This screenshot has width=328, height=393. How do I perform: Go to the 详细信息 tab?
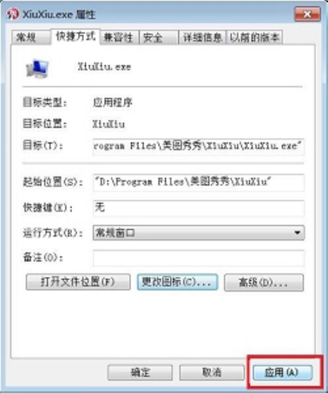point(202,38)
